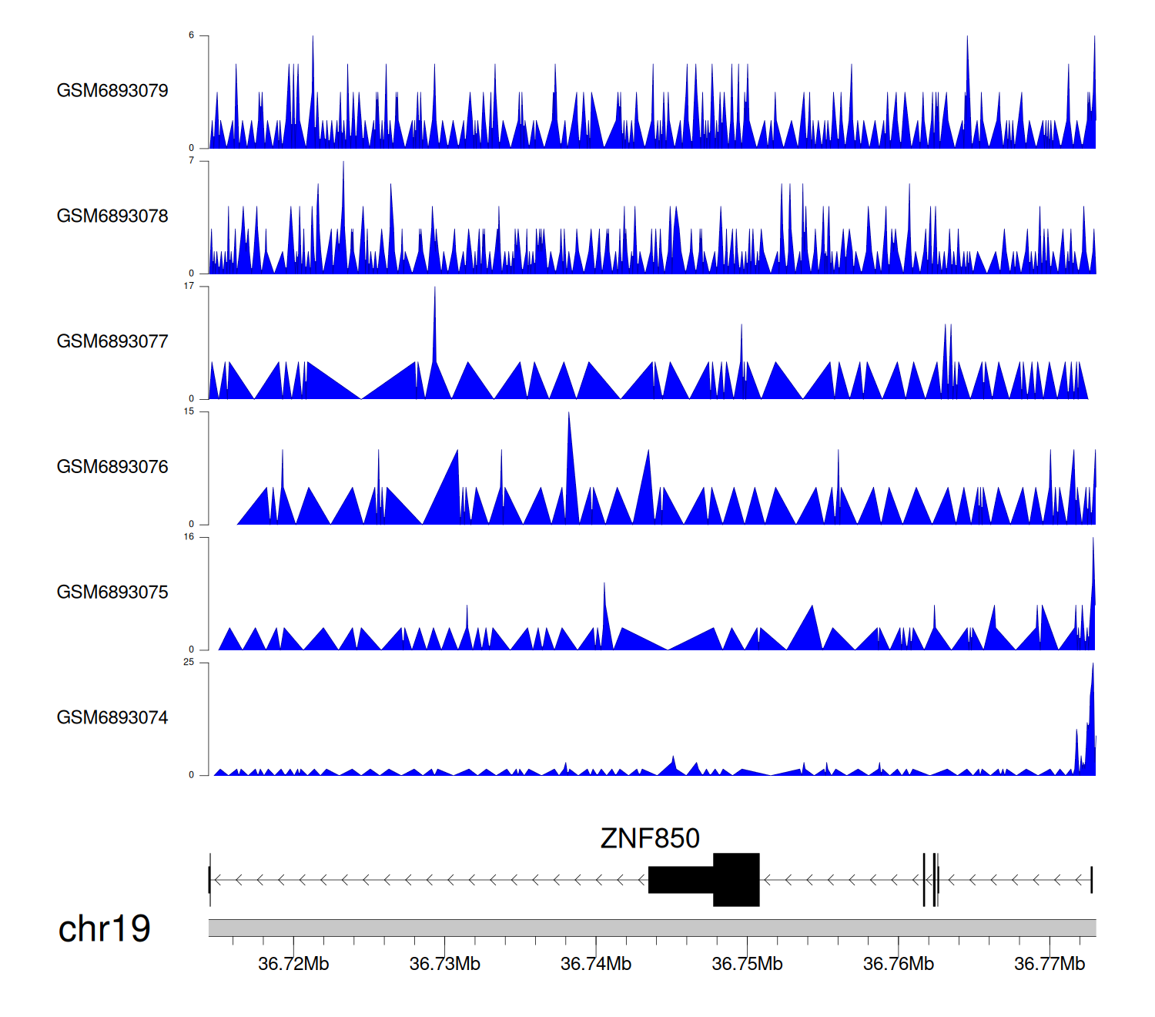Screen dimensions: 1155x1017
Task: Select the 36.76Mb axis tick label
Action: coord(898,965)
